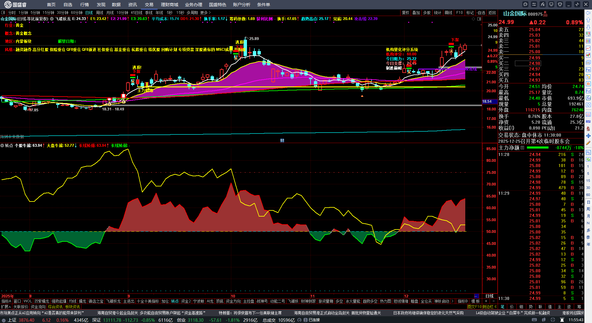Open the settings sliders icon

[x=534, y=4]
